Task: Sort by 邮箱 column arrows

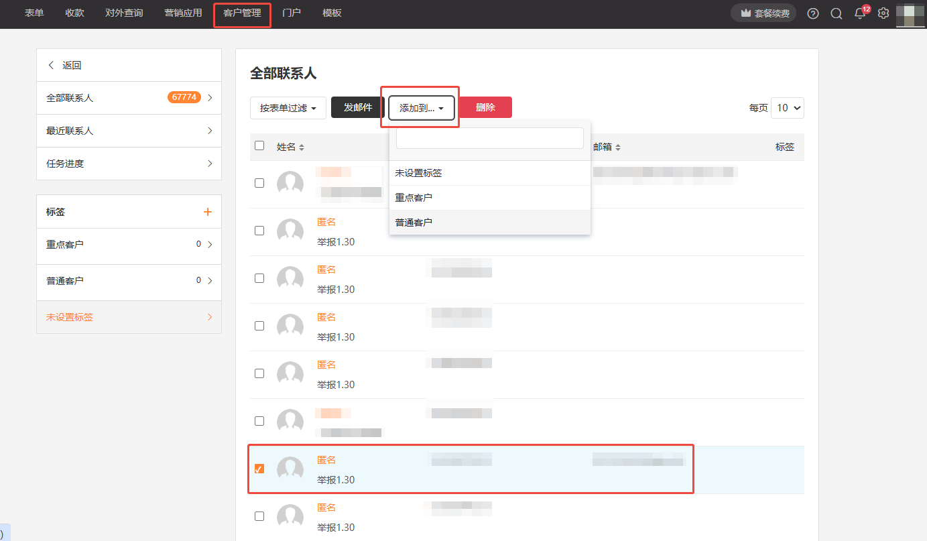Action: coord(618,147)
